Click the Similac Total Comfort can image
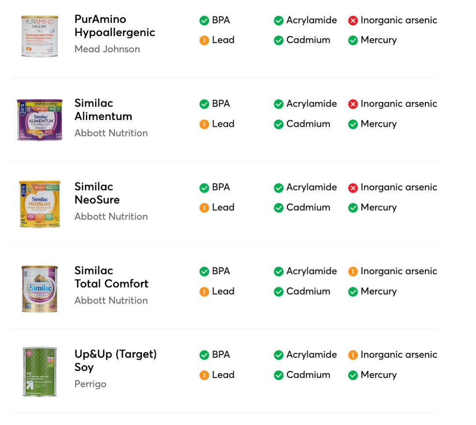Screen dimensions: 476x425 [40, 289]
